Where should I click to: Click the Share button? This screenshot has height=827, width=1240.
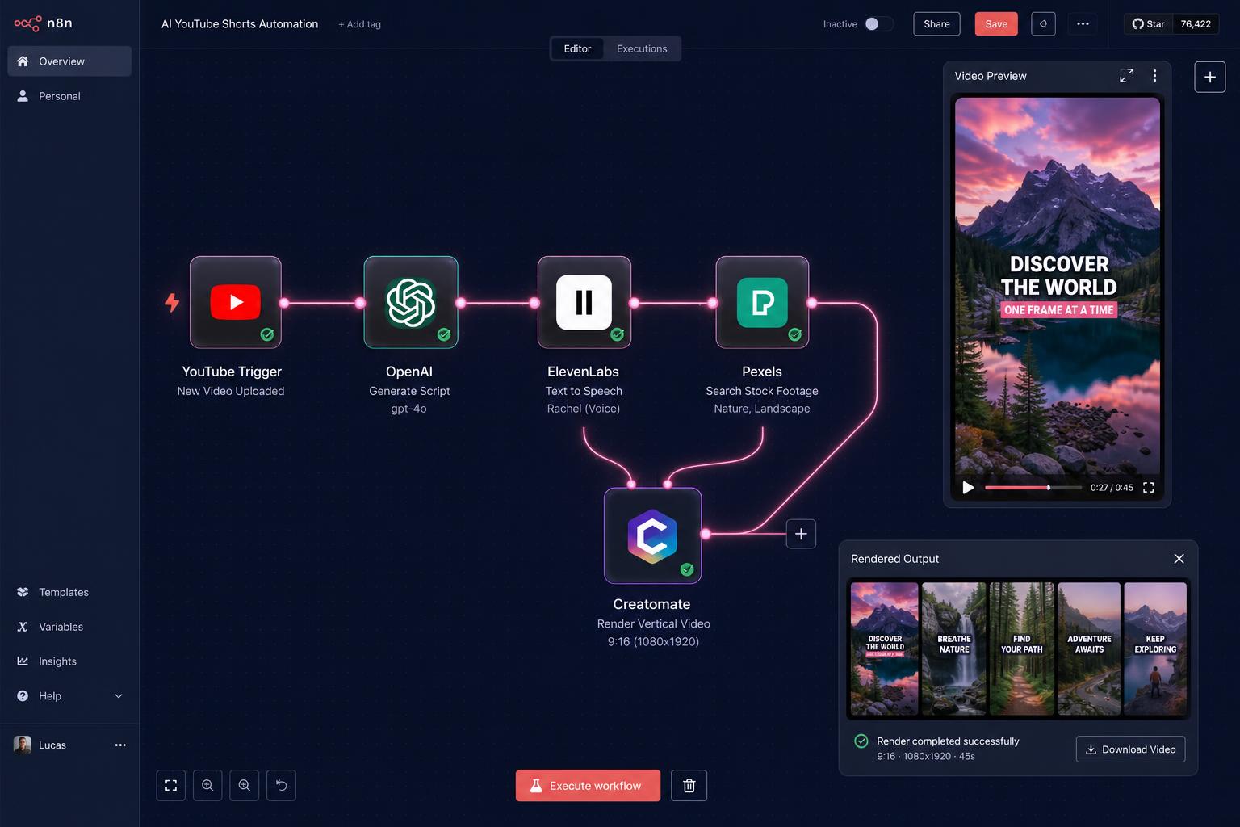[x=936, y=24]
